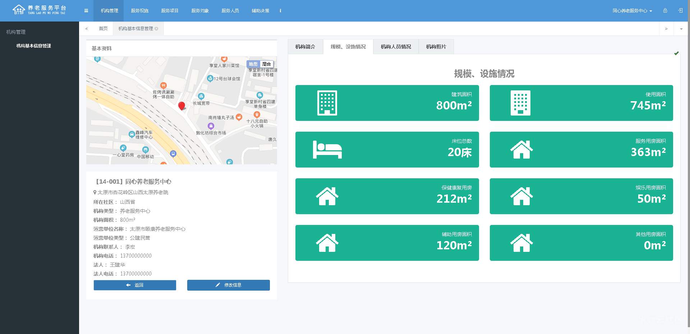Click the 娱乐用房面积 value 50m²
Image resolution: width=690 pixels, height=334 pixels.
(x=652, y=199)
